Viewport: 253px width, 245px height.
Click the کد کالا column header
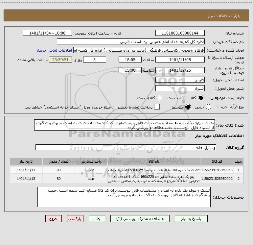[217, 161]
